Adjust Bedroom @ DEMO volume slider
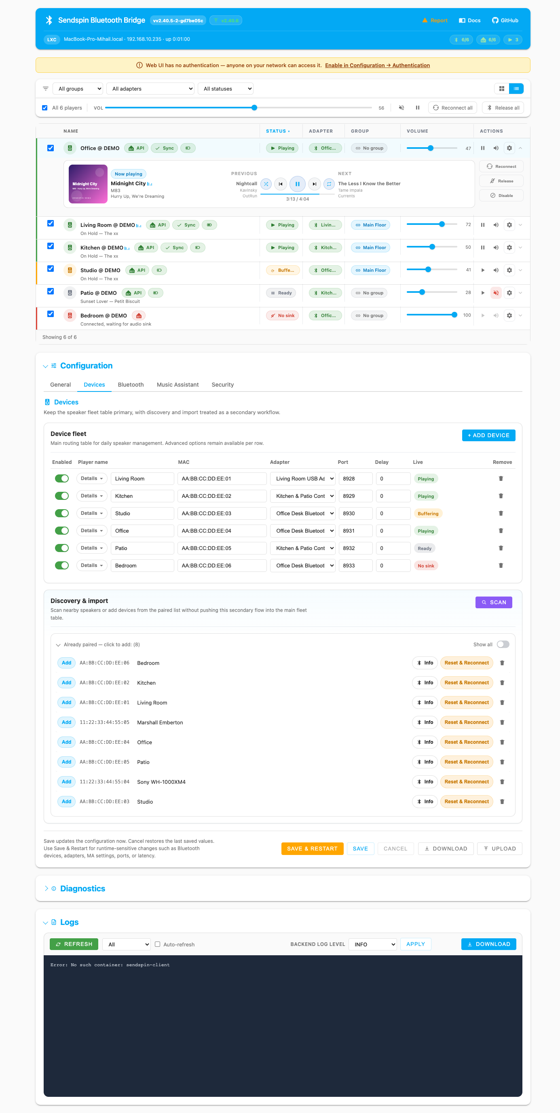This screenshot has height=1113, width=560. pyautogui.click(x=432, y=315)
